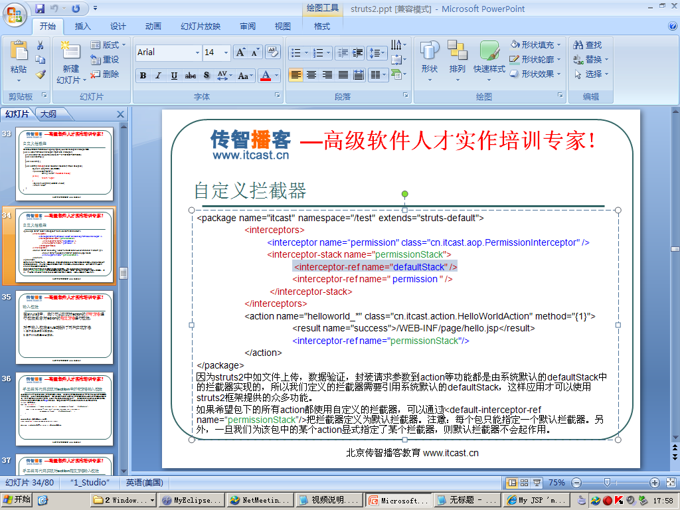Select slide 35 thumbnail

click(64, 327)
